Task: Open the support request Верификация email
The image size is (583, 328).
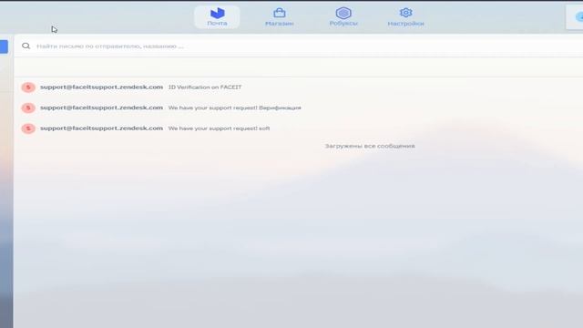Action: [299, 108]
